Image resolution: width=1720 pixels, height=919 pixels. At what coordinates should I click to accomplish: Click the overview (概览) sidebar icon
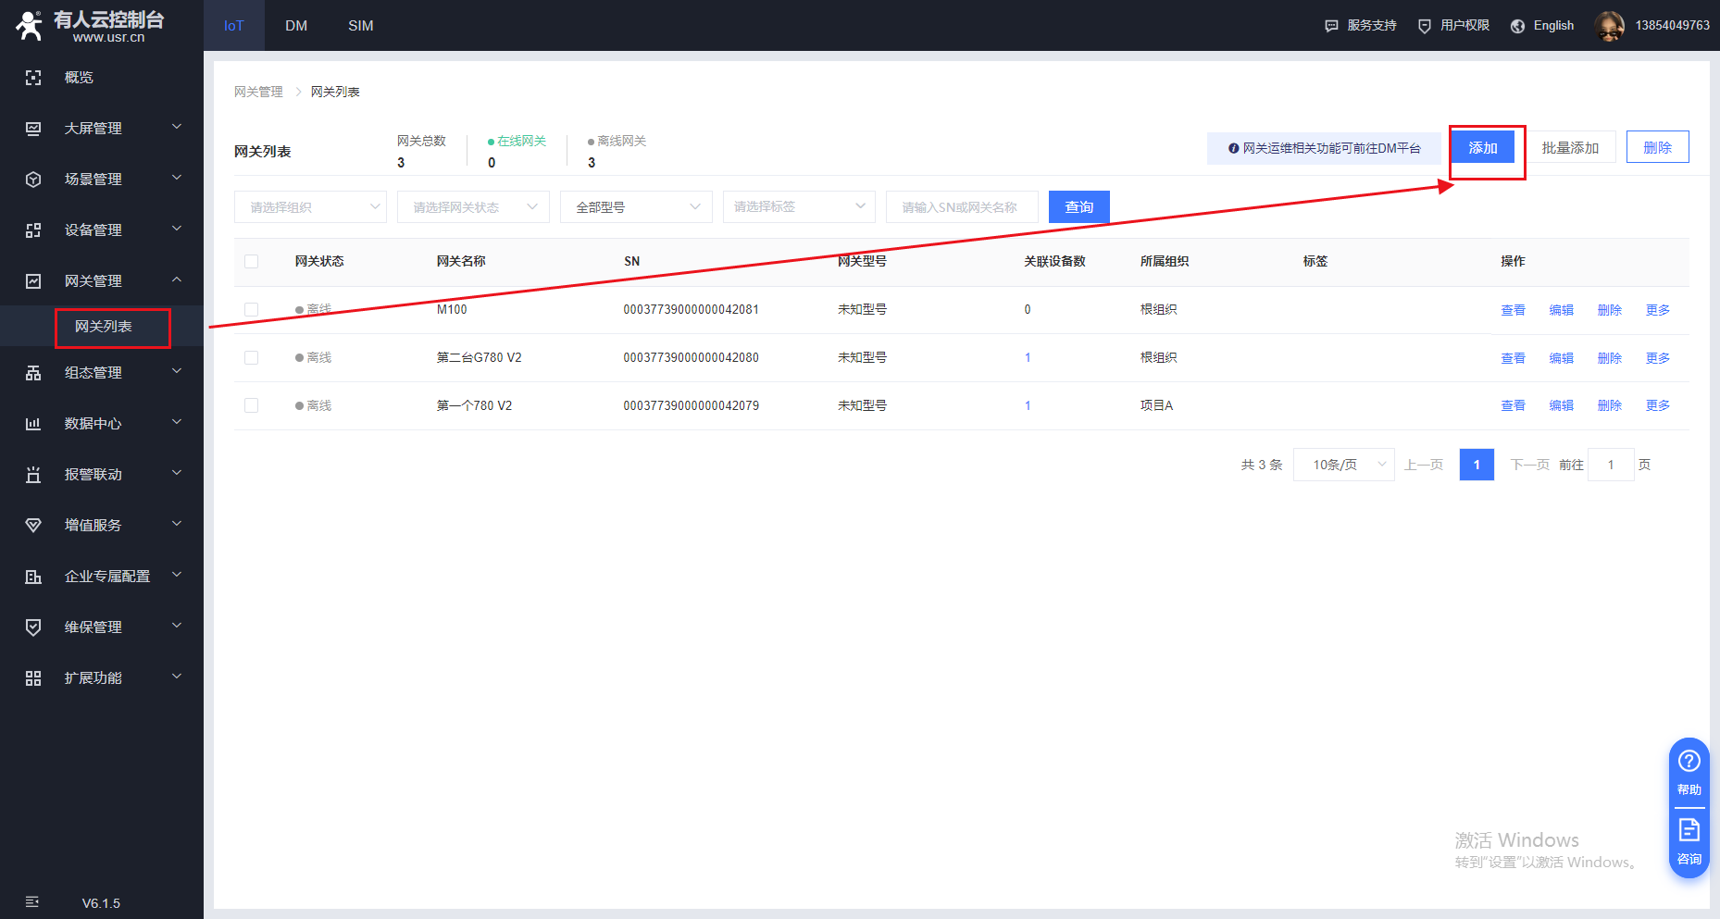(33, 78)
